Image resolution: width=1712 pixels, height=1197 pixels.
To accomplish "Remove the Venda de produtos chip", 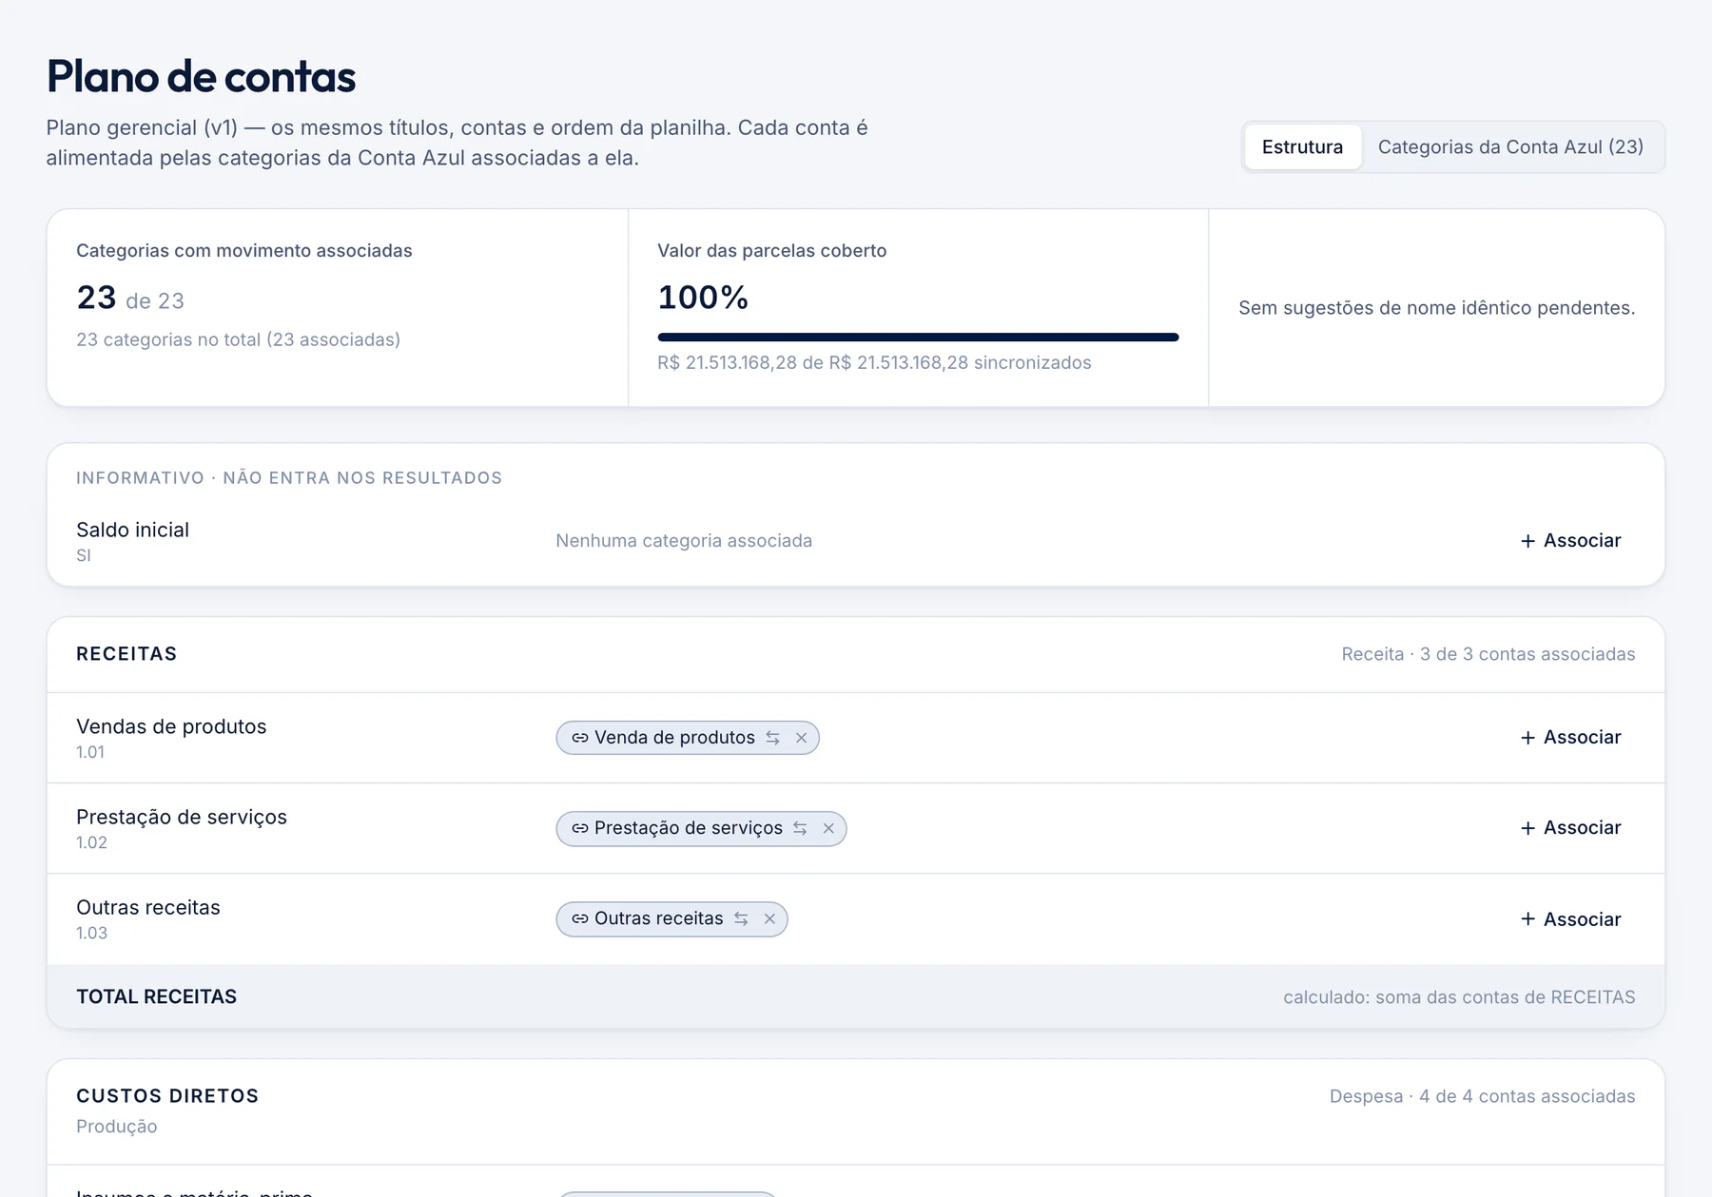I will (801, 738).
